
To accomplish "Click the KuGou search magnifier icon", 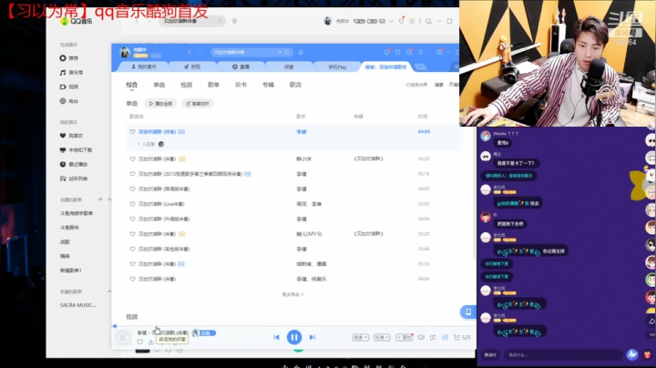I will [287, 52].
